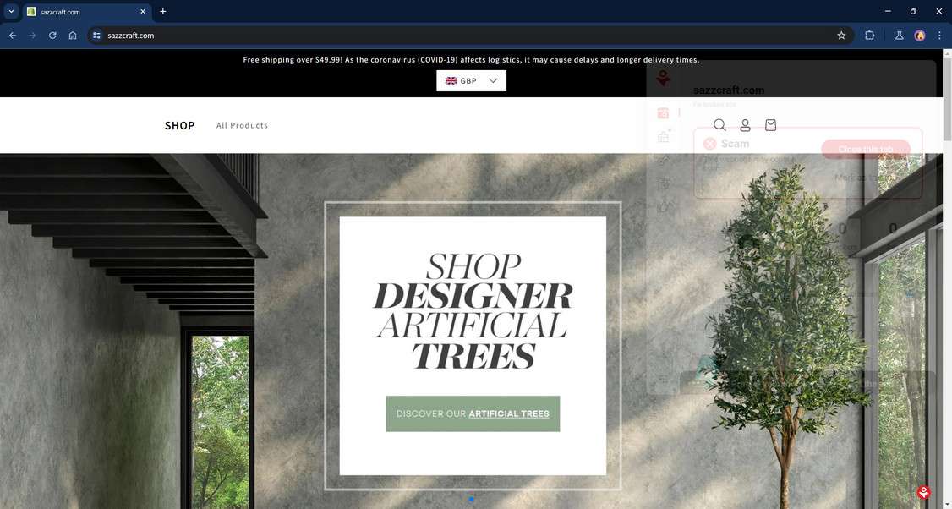Go forward to next page
This screenshot has height=509, width=952.
[x=32, y=36]
